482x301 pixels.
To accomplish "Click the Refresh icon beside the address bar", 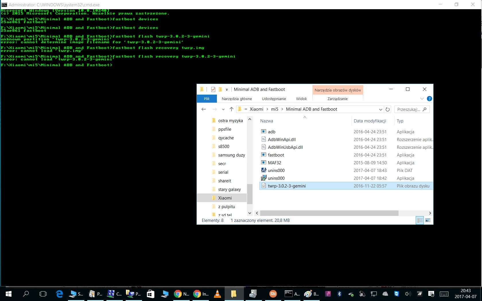I will click(x=388, y=109).
